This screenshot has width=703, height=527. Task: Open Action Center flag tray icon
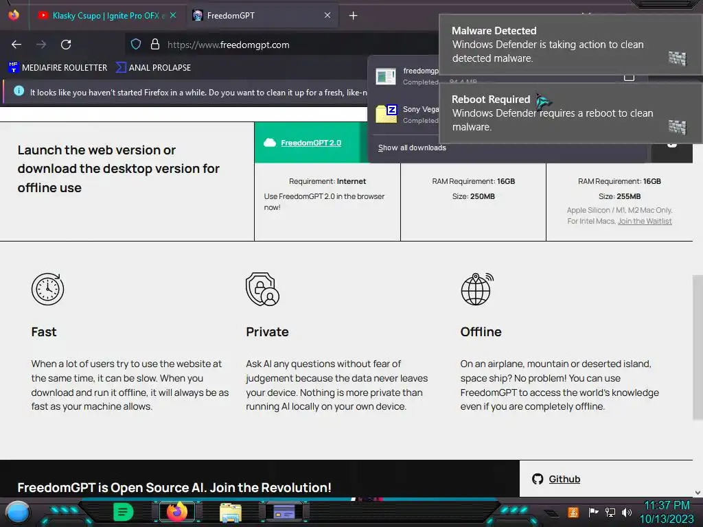click(593, 512)
